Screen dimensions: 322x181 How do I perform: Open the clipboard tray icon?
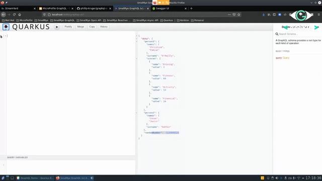coord(272,178)
